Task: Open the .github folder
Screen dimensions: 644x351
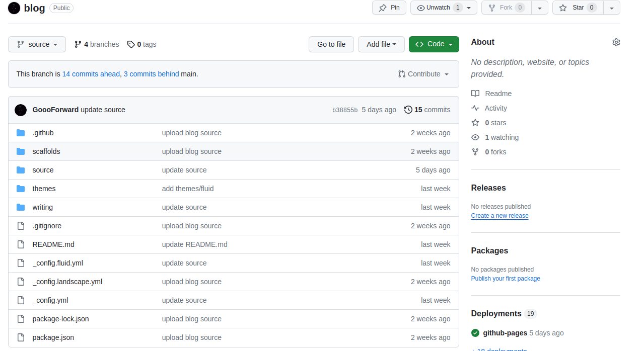Action: [43, 133]
